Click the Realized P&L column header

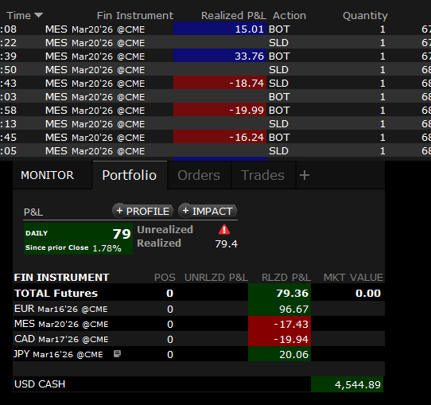pyautogui.click(x=234, y=15)
